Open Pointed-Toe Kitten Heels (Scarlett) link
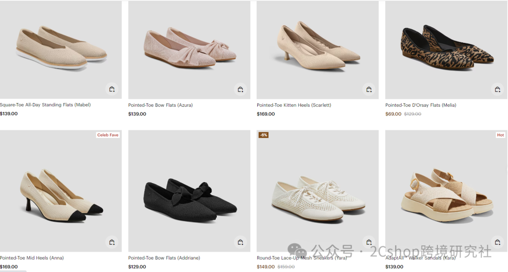The image size is (508, 272). click(x=294, y=105)
